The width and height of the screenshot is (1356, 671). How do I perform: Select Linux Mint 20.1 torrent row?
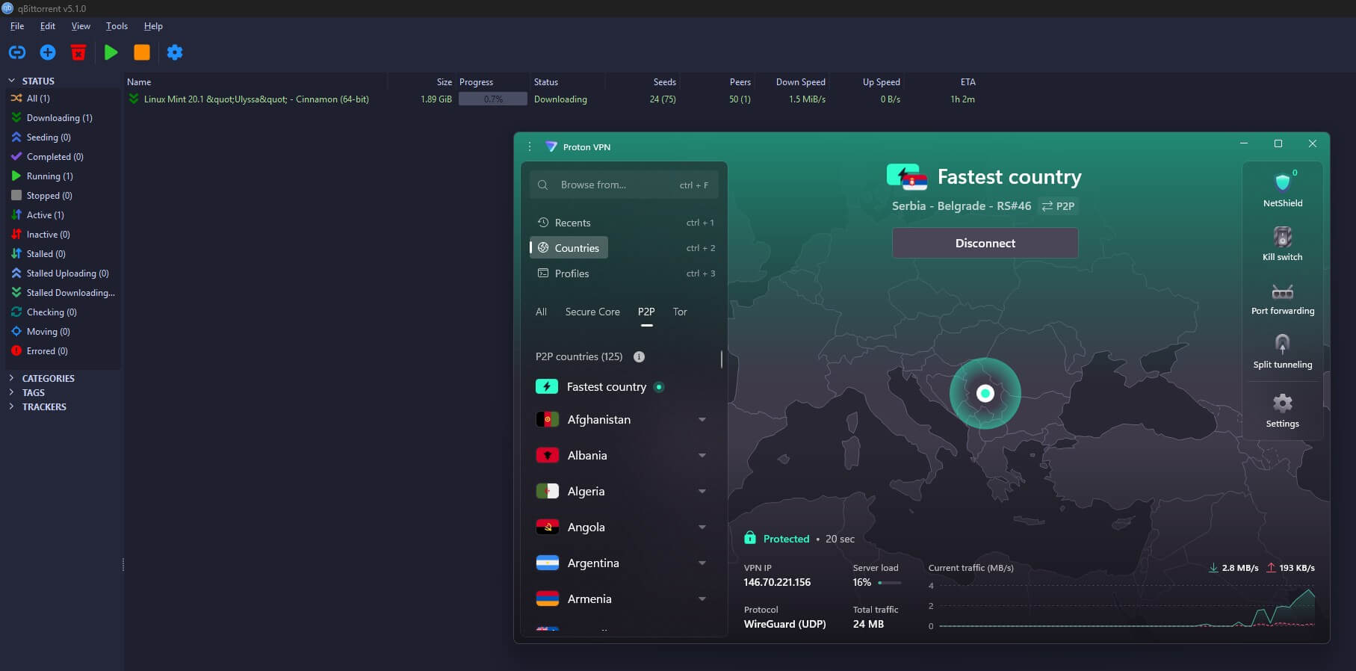click(x=553, y=99)
